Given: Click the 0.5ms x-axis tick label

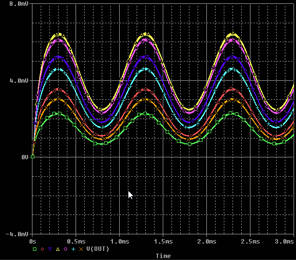Looking at the screenshot, I should pyautogui.click(x=76, y=241).
